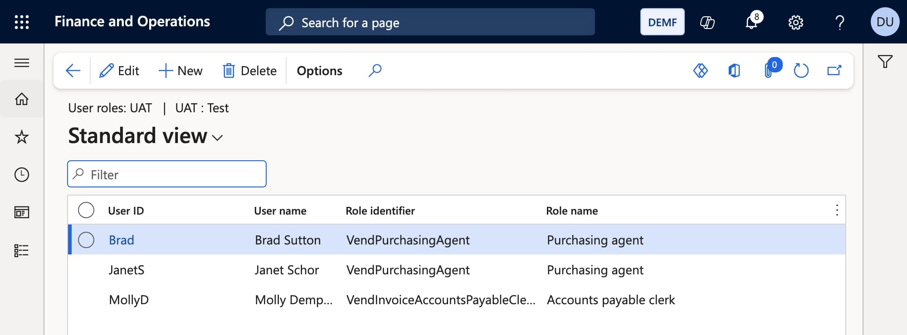Viewport: 907px width, 335px height.
Task: Sort by User ID column header
Action: [x=126, y=211]
